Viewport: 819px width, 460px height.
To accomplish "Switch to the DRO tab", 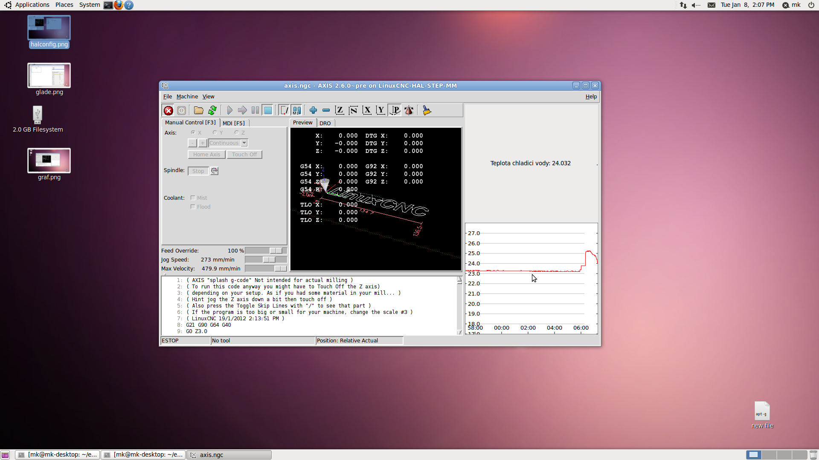I will pos(325,123).
